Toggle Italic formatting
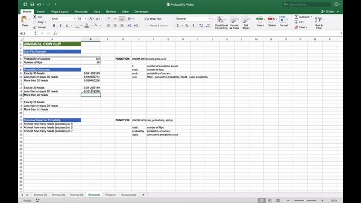The width and height of the screenshot is (361, 203). 60,25
